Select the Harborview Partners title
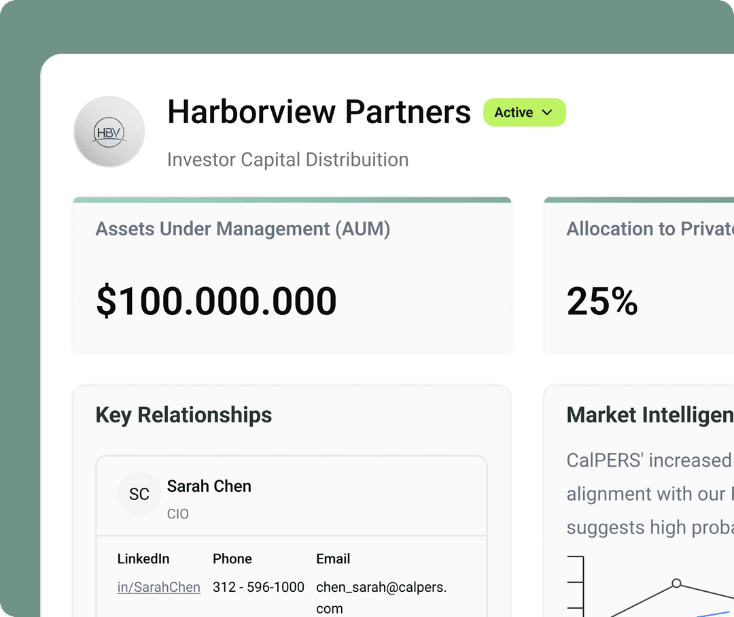Screen dimensions: 734x617 click(x=318, y=112)
